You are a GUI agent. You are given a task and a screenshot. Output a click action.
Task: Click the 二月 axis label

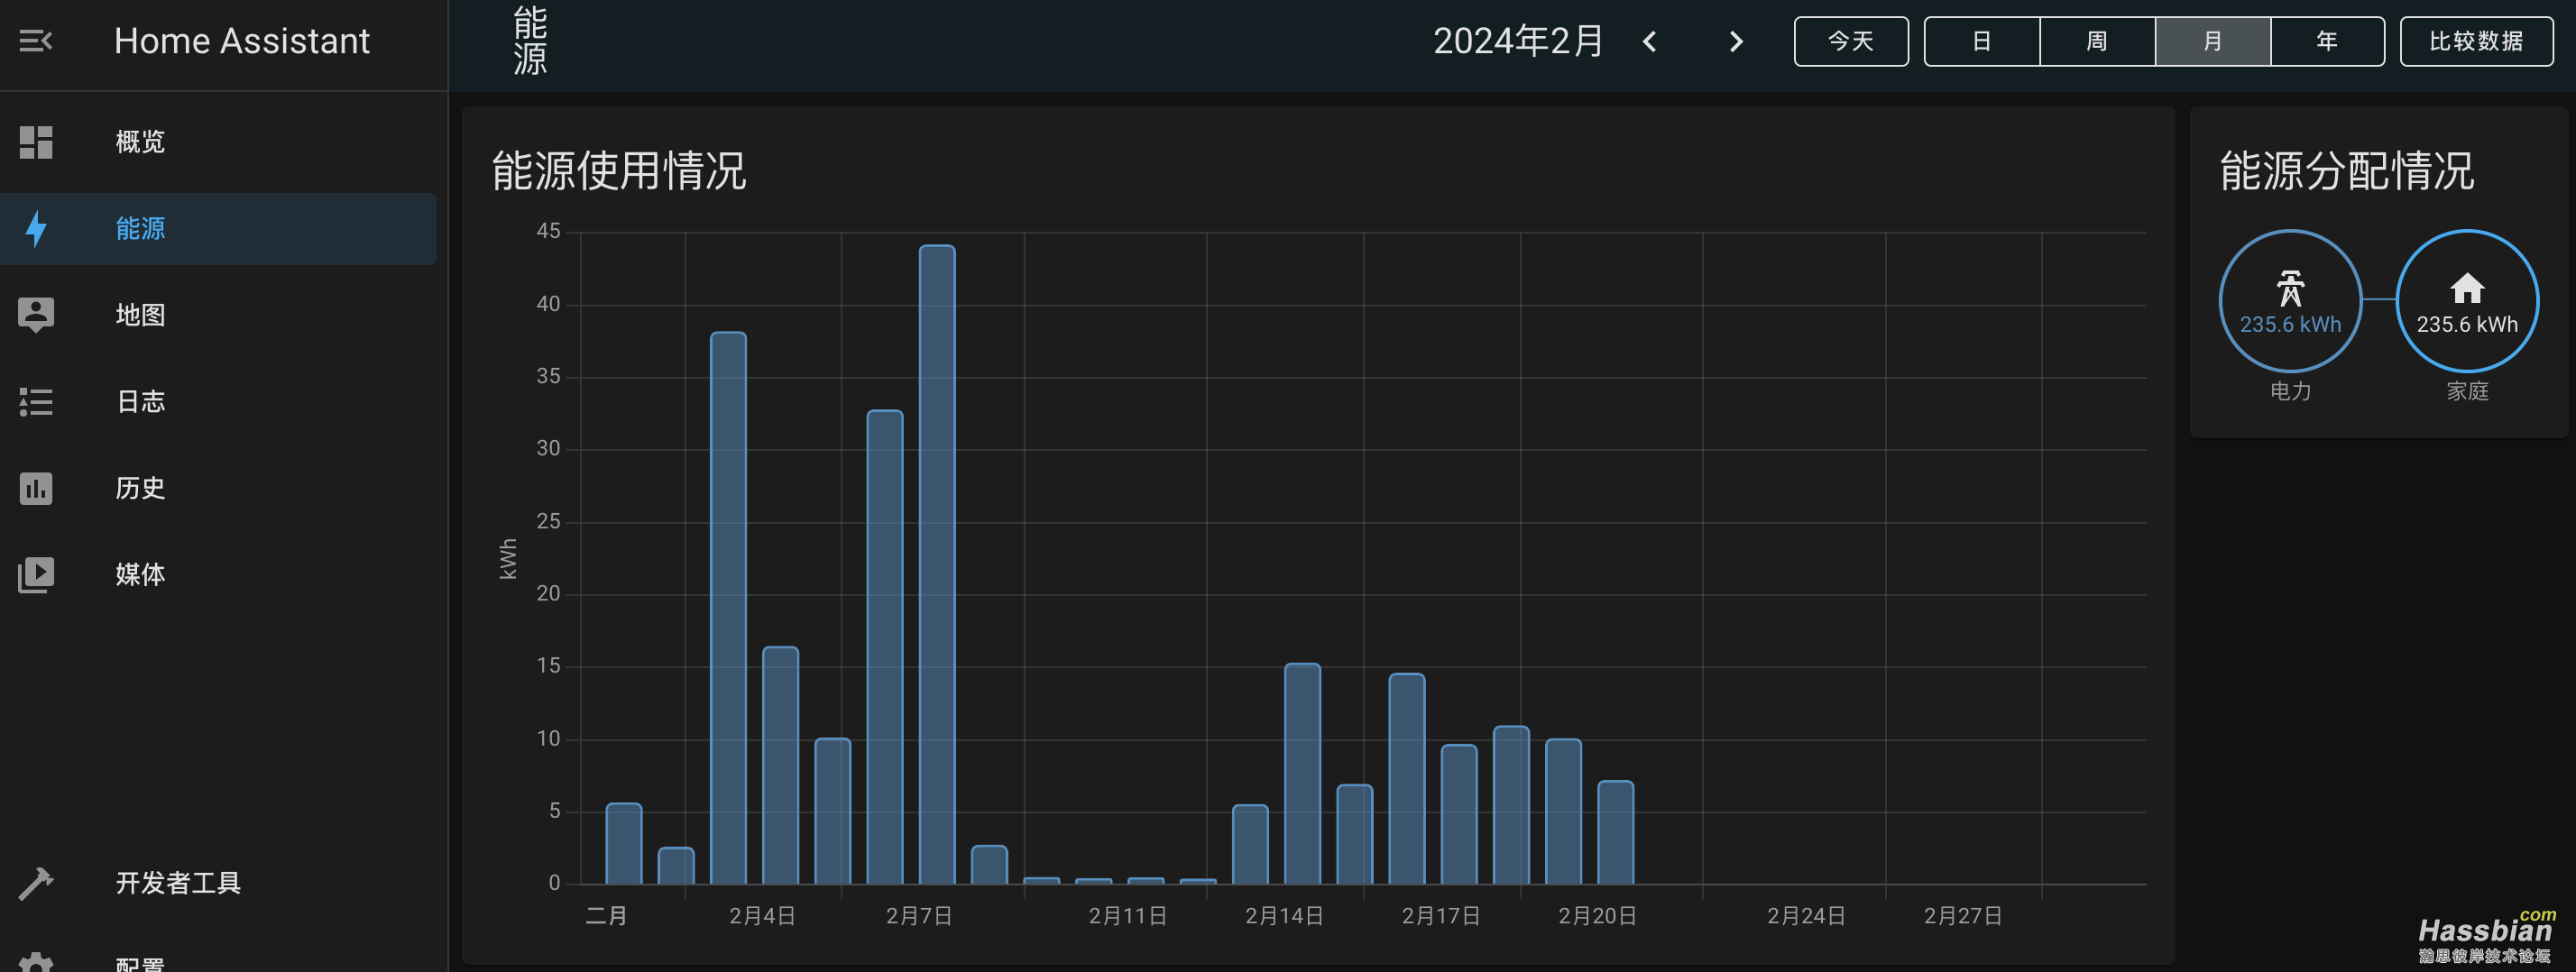click(606, 916)
